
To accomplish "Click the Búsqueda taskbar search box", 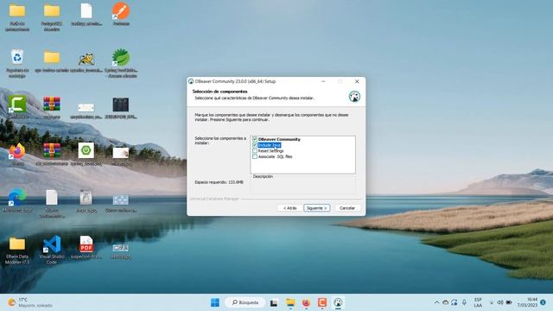I will pos(245,302).
